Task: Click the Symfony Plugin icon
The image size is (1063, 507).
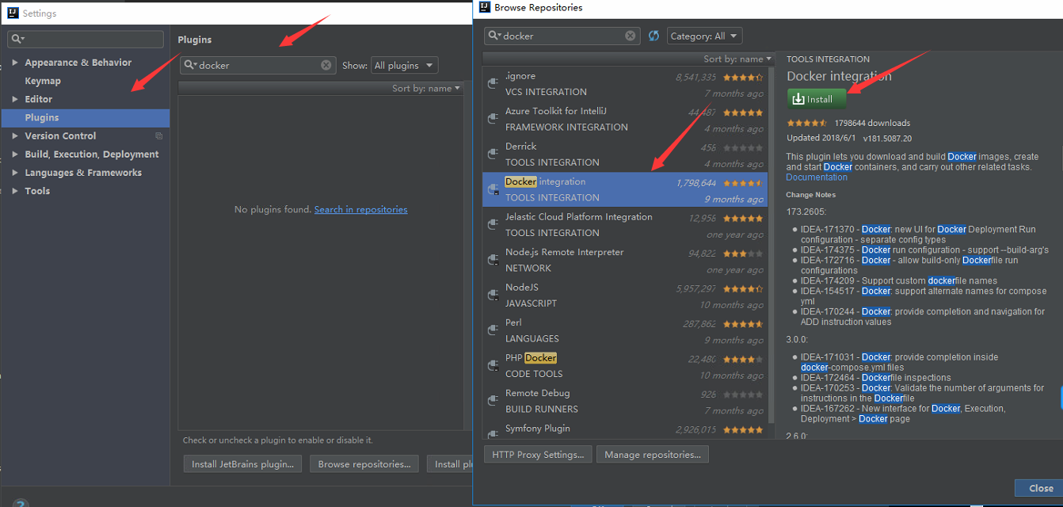Action: 491,433
